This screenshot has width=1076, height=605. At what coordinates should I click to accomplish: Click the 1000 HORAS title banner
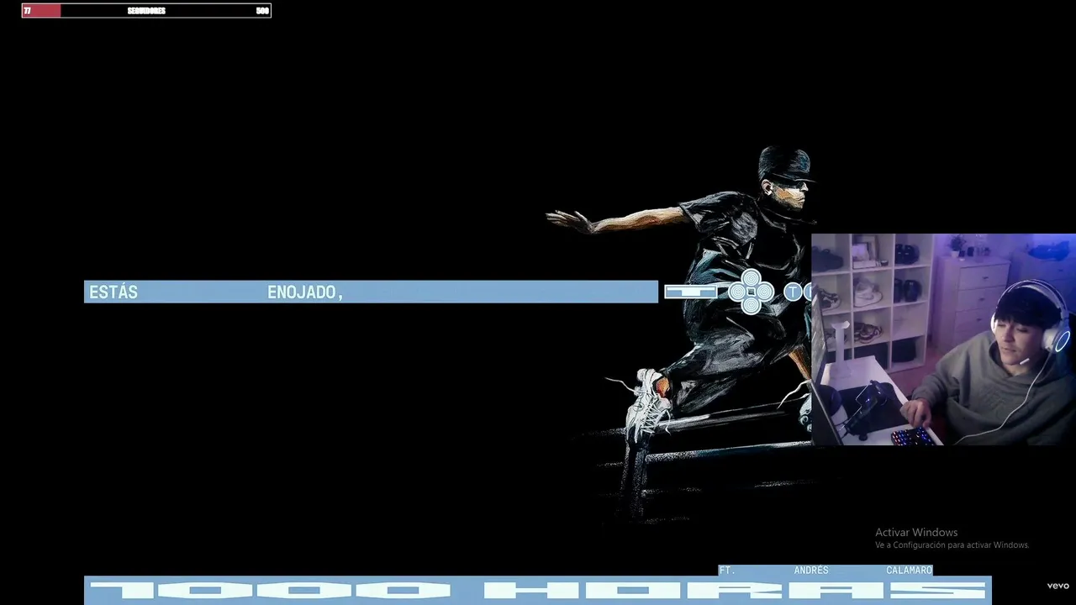(x=538, y=590)
